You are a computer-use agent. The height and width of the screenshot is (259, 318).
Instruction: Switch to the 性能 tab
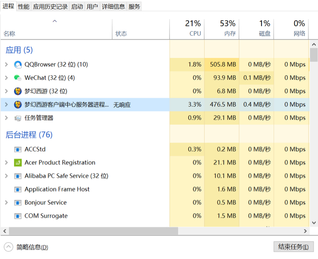[24, 7]
